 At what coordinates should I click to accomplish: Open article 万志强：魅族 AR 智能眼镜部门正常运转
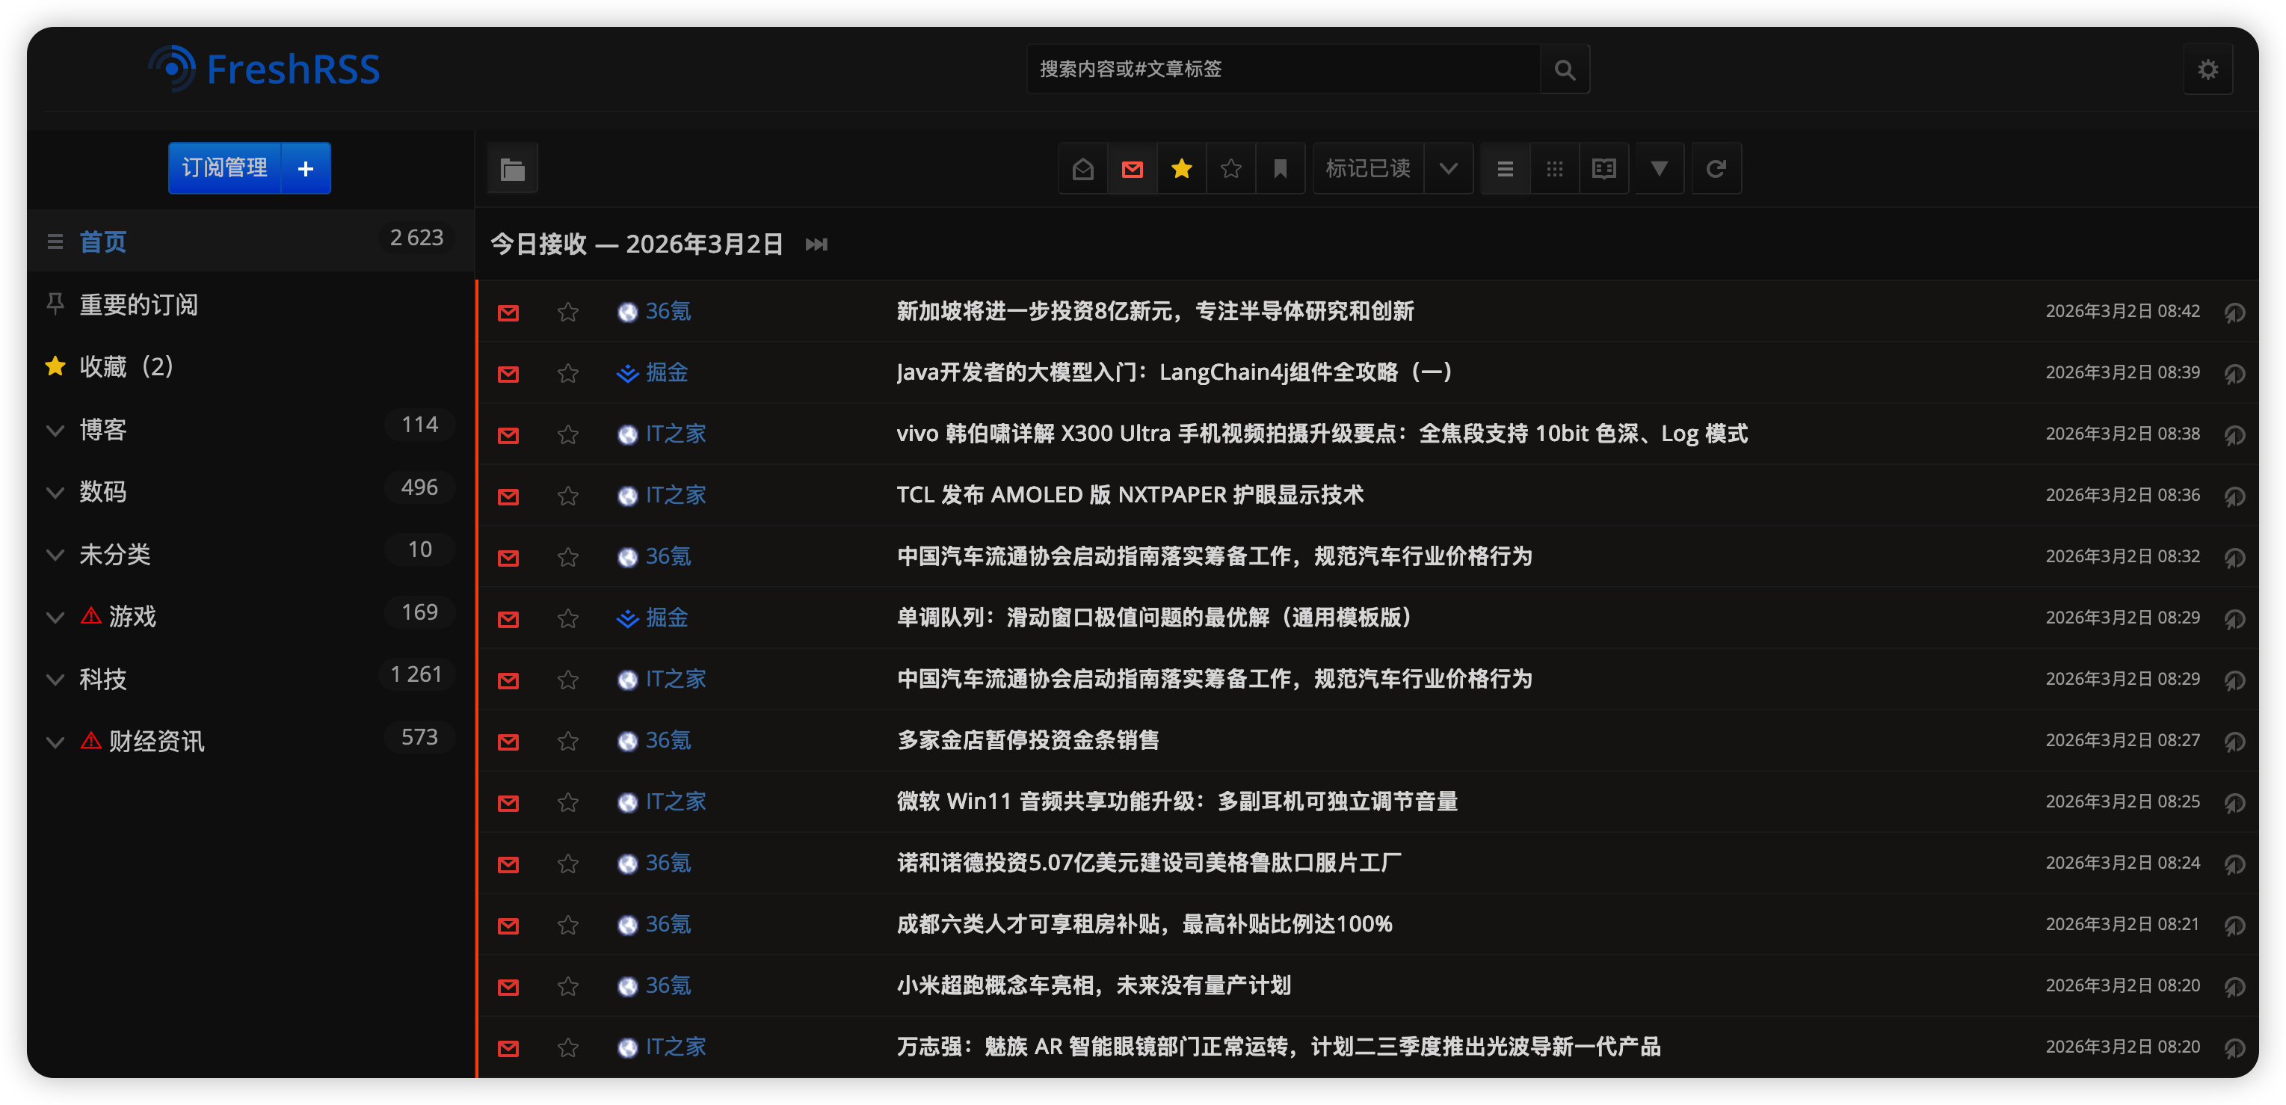[1278, 1047]
